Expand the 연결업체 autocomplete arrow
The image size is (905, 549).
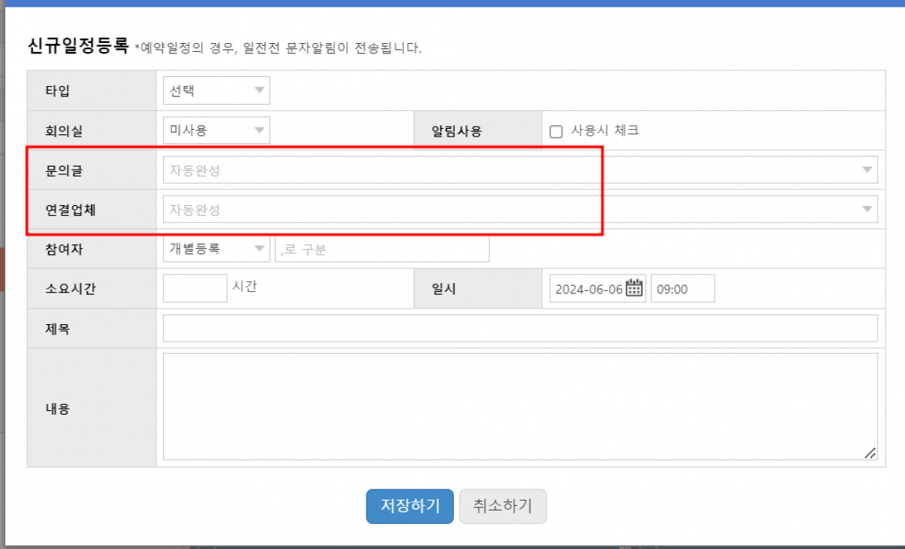click(x=867, y=210)
